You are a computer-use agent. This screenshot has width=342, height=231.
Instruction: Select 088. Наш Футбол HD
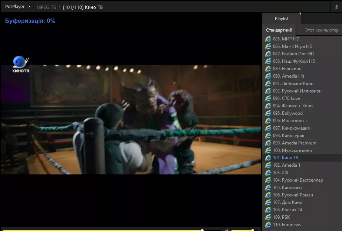coord(302,61)
